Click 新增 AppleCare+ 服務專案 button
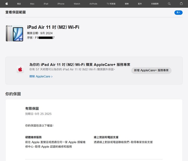188x161 pixels. (151, 70)
